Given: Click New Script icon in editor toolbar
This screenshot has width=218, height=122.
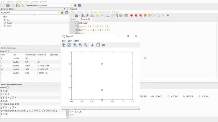Looking at the screenshot, I should point(72,16).
